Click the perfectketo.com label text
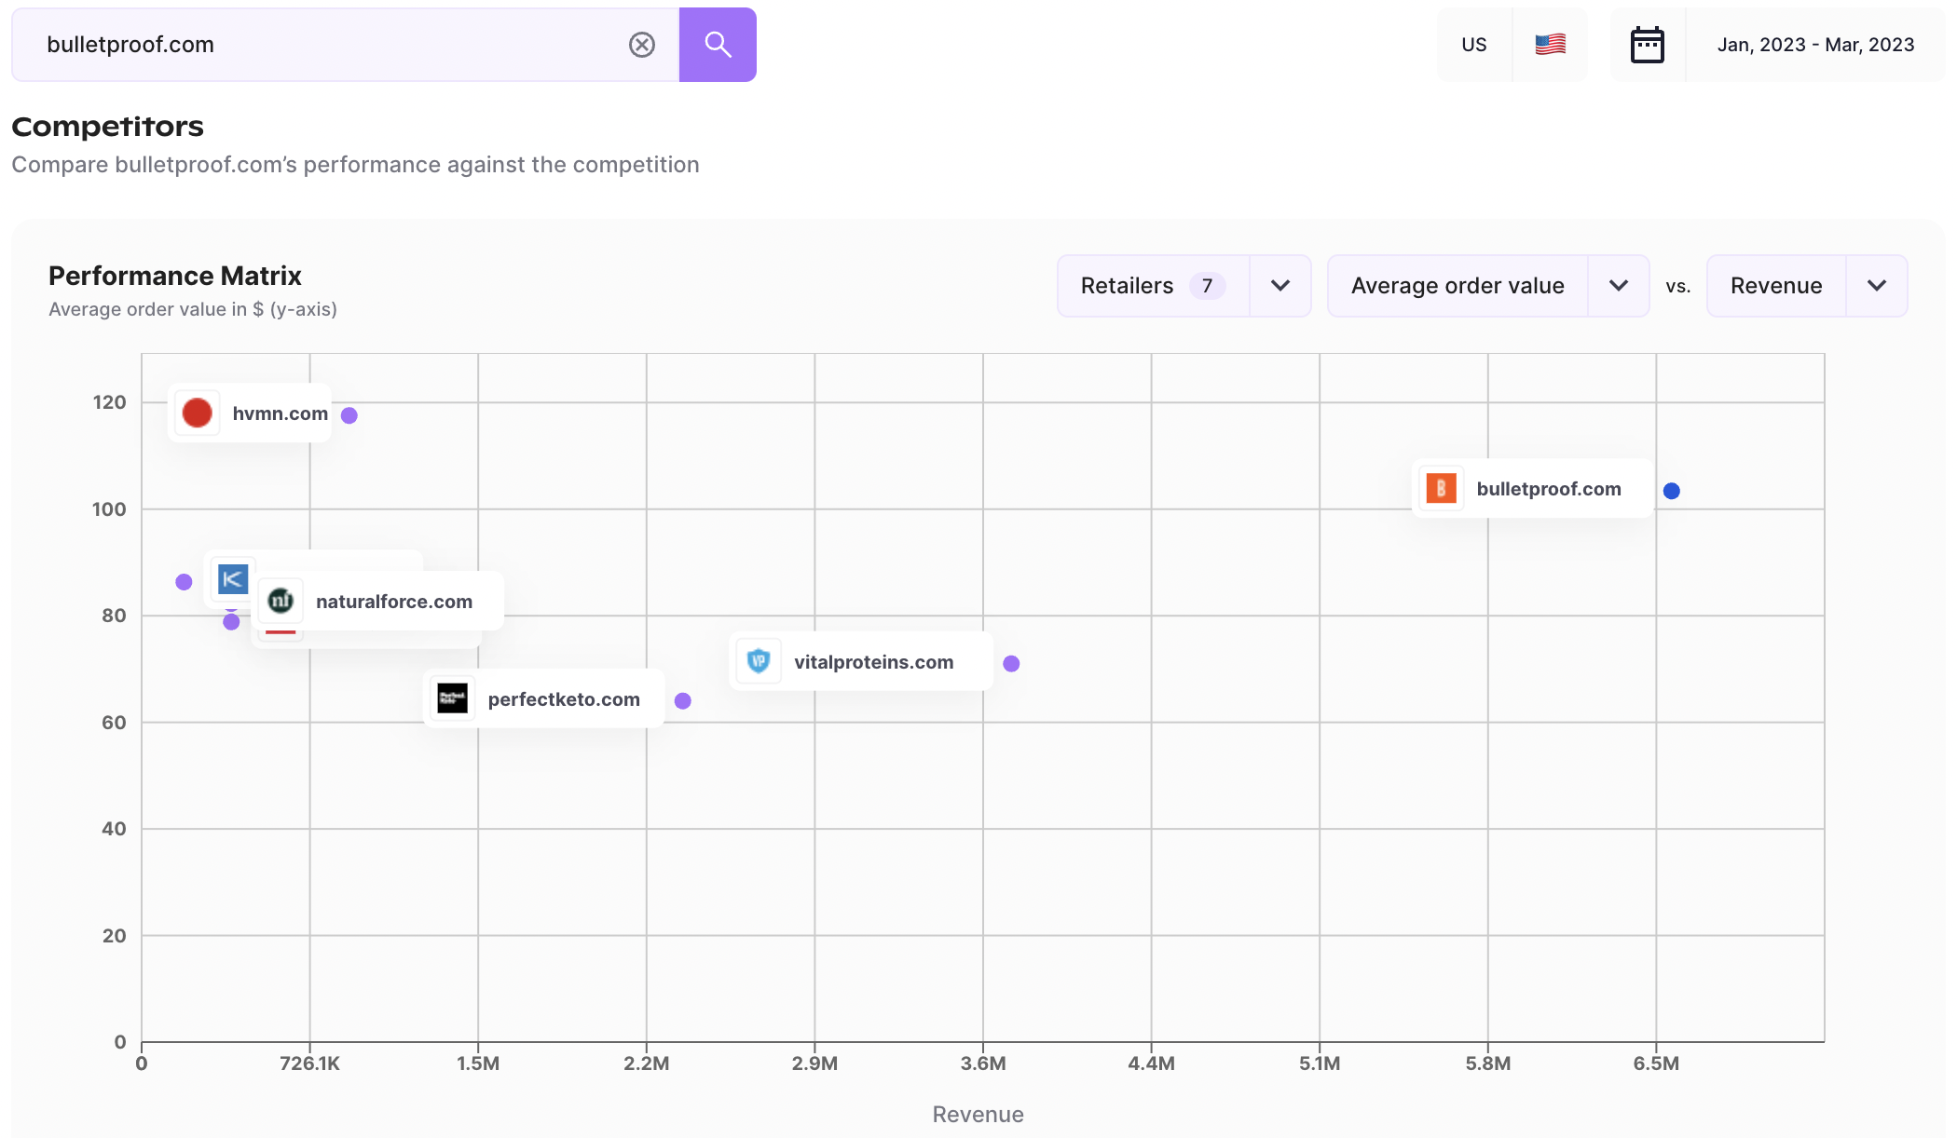The image size is (1957, 1138). click(x=564, y=699)
